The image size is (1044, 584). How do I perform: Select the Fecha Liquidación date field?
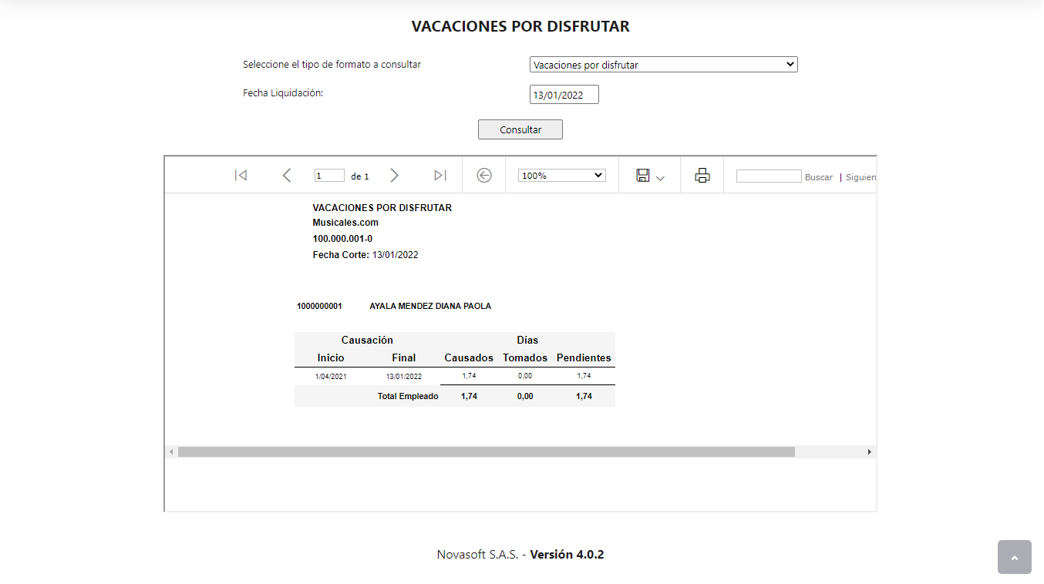564,94
